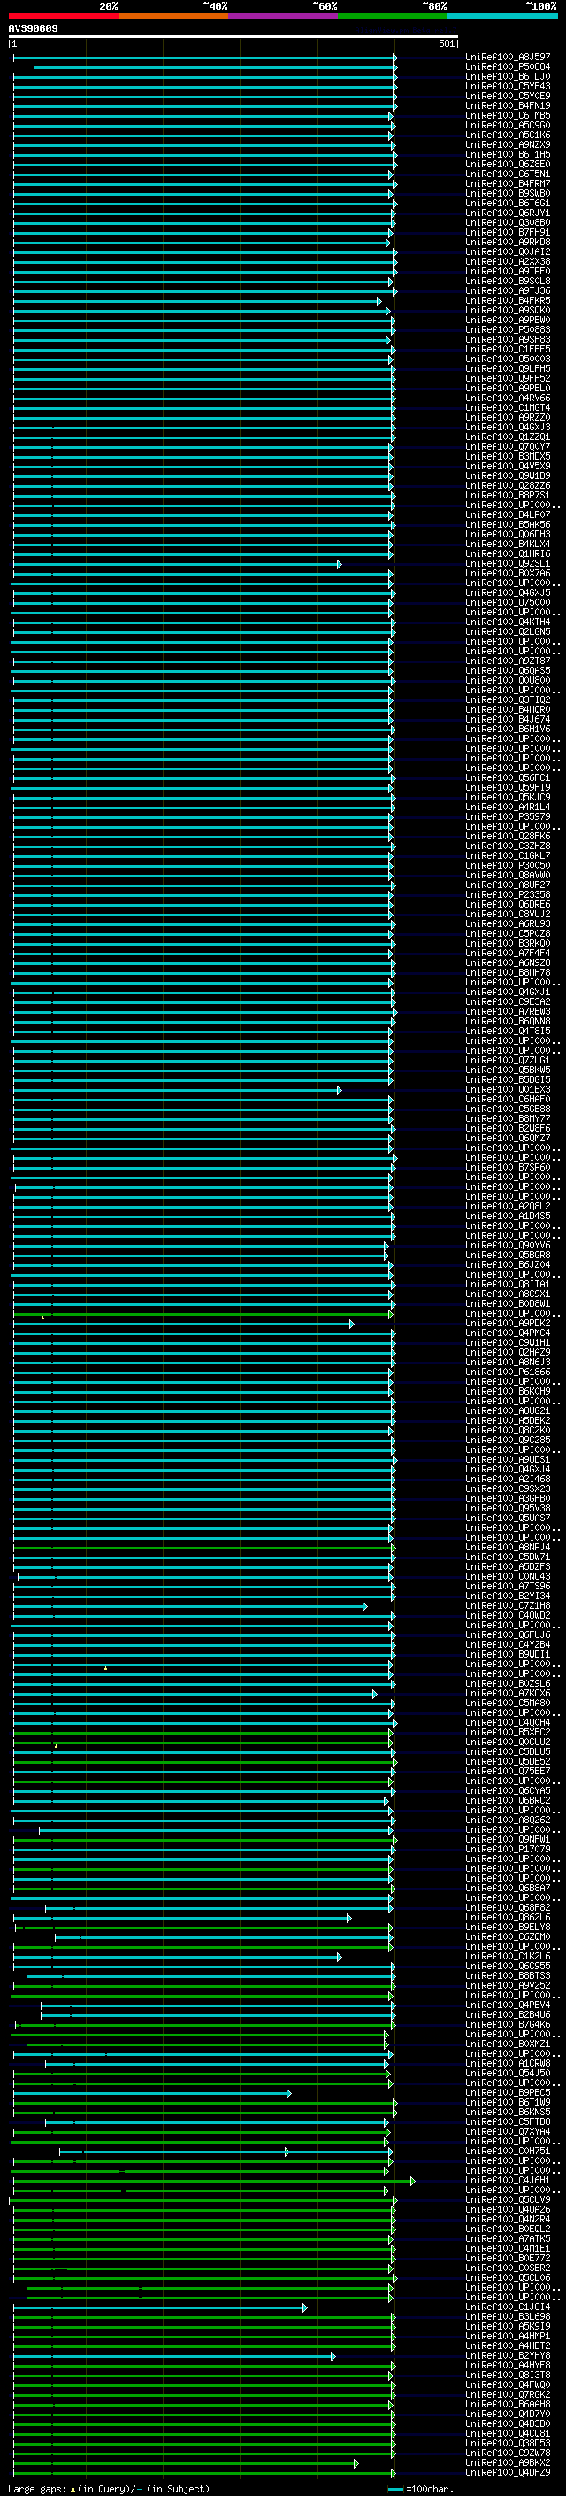Click UniRef100_B4FRM7 entry
This screenshot has height=2496, width=566.
coord(508,183)
